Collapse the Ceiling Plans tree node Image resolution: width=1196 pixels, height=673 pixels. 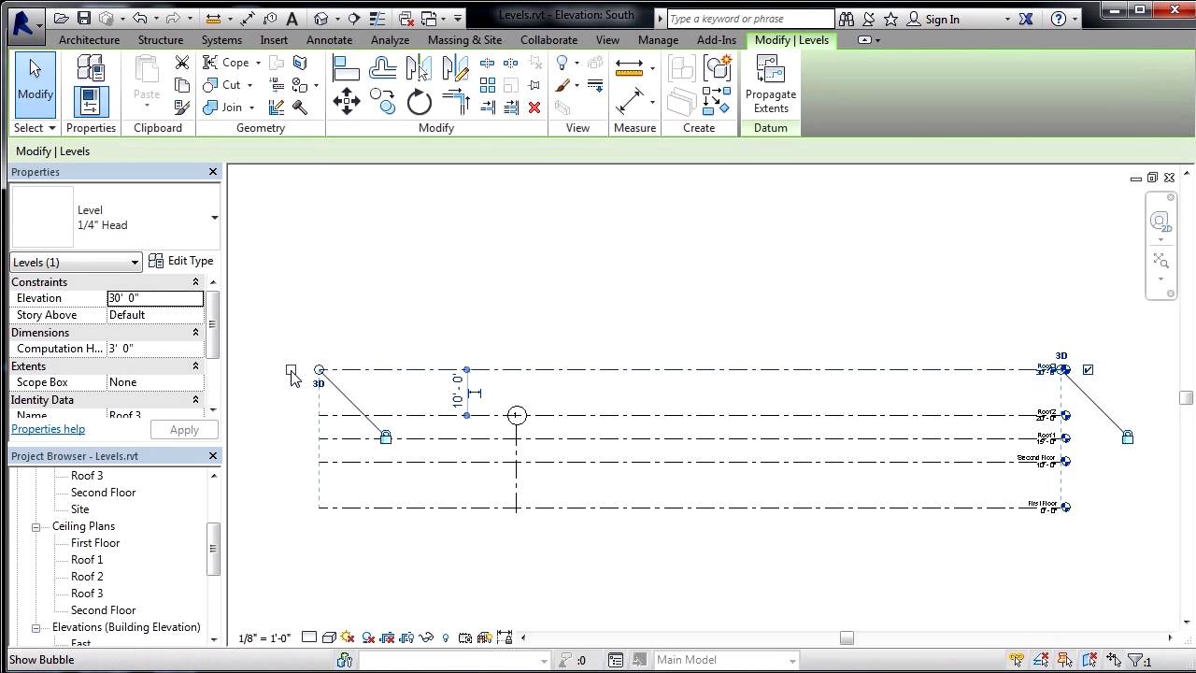[36, 527]
